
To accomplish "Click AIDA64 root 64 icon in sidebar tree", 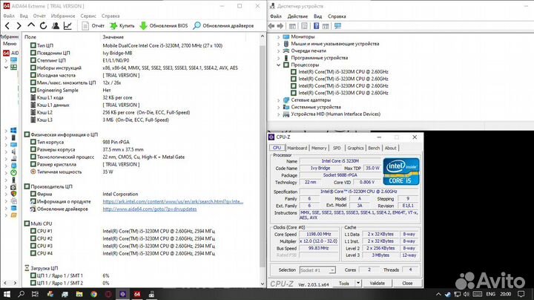I will 6,53.
